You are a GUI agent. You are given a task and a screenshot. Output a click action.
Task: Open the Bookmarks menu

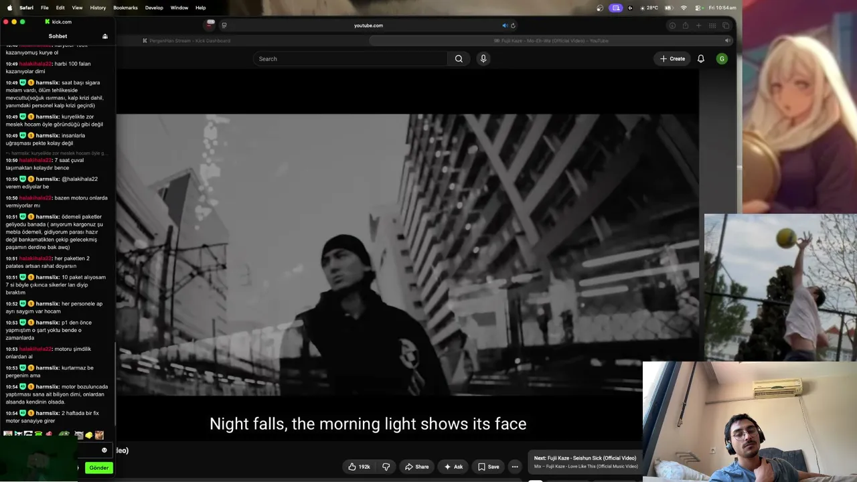click(x=125, y=7)
